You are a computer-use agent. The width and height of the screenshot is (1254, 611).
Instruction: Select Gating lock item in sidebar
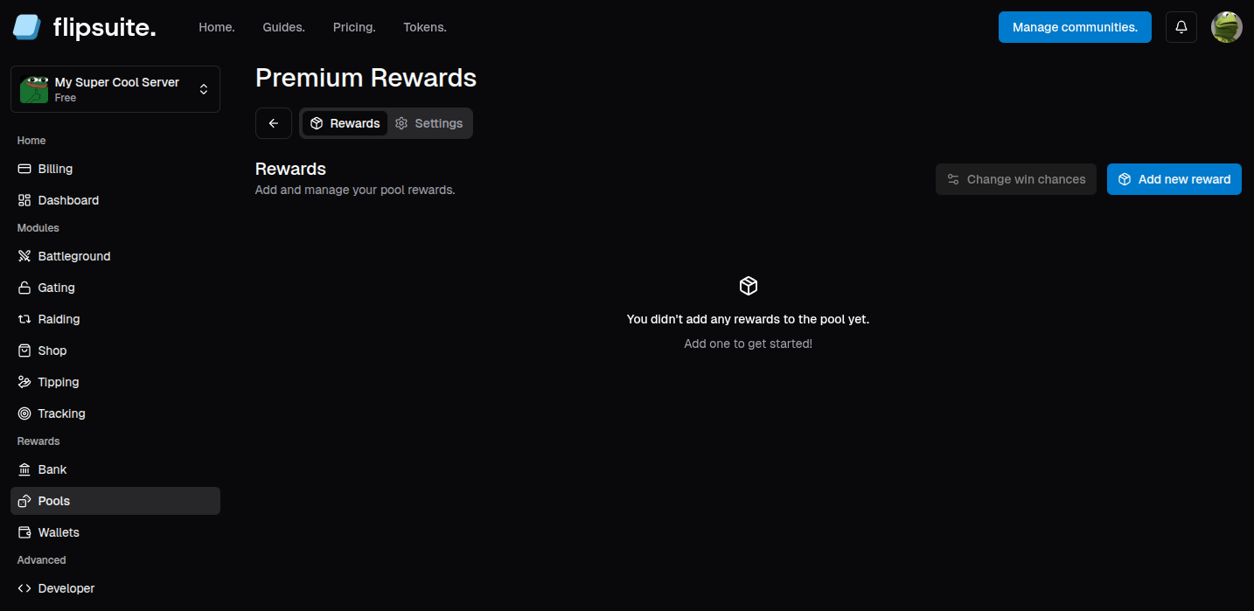(115, 288)
